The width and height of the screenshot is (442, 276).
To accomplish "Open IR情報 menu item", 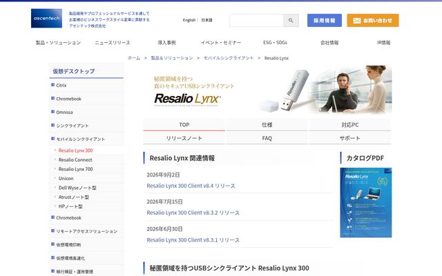I will pos(384,43).
